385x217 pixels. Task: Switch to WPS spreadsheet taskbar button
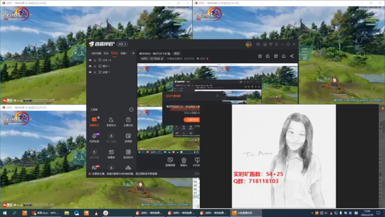[45, 213]
